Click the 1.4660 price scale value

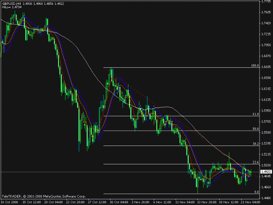click(x=266, y=187)
